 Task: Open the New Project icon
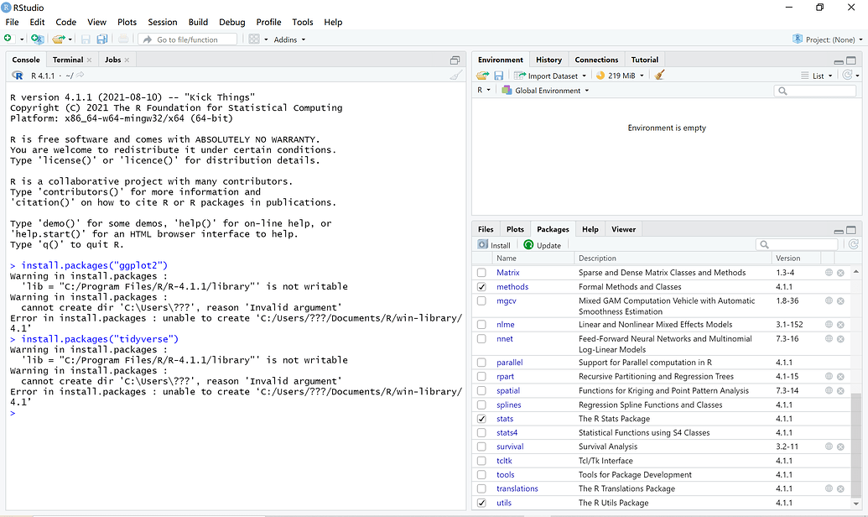37,39
